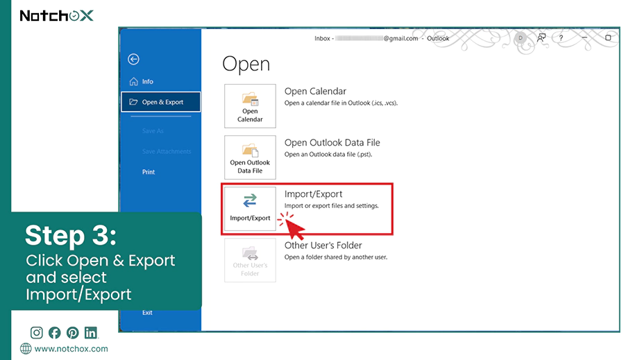
Task: Click the account avatar circle in title bar
Action: pos(521,38)
